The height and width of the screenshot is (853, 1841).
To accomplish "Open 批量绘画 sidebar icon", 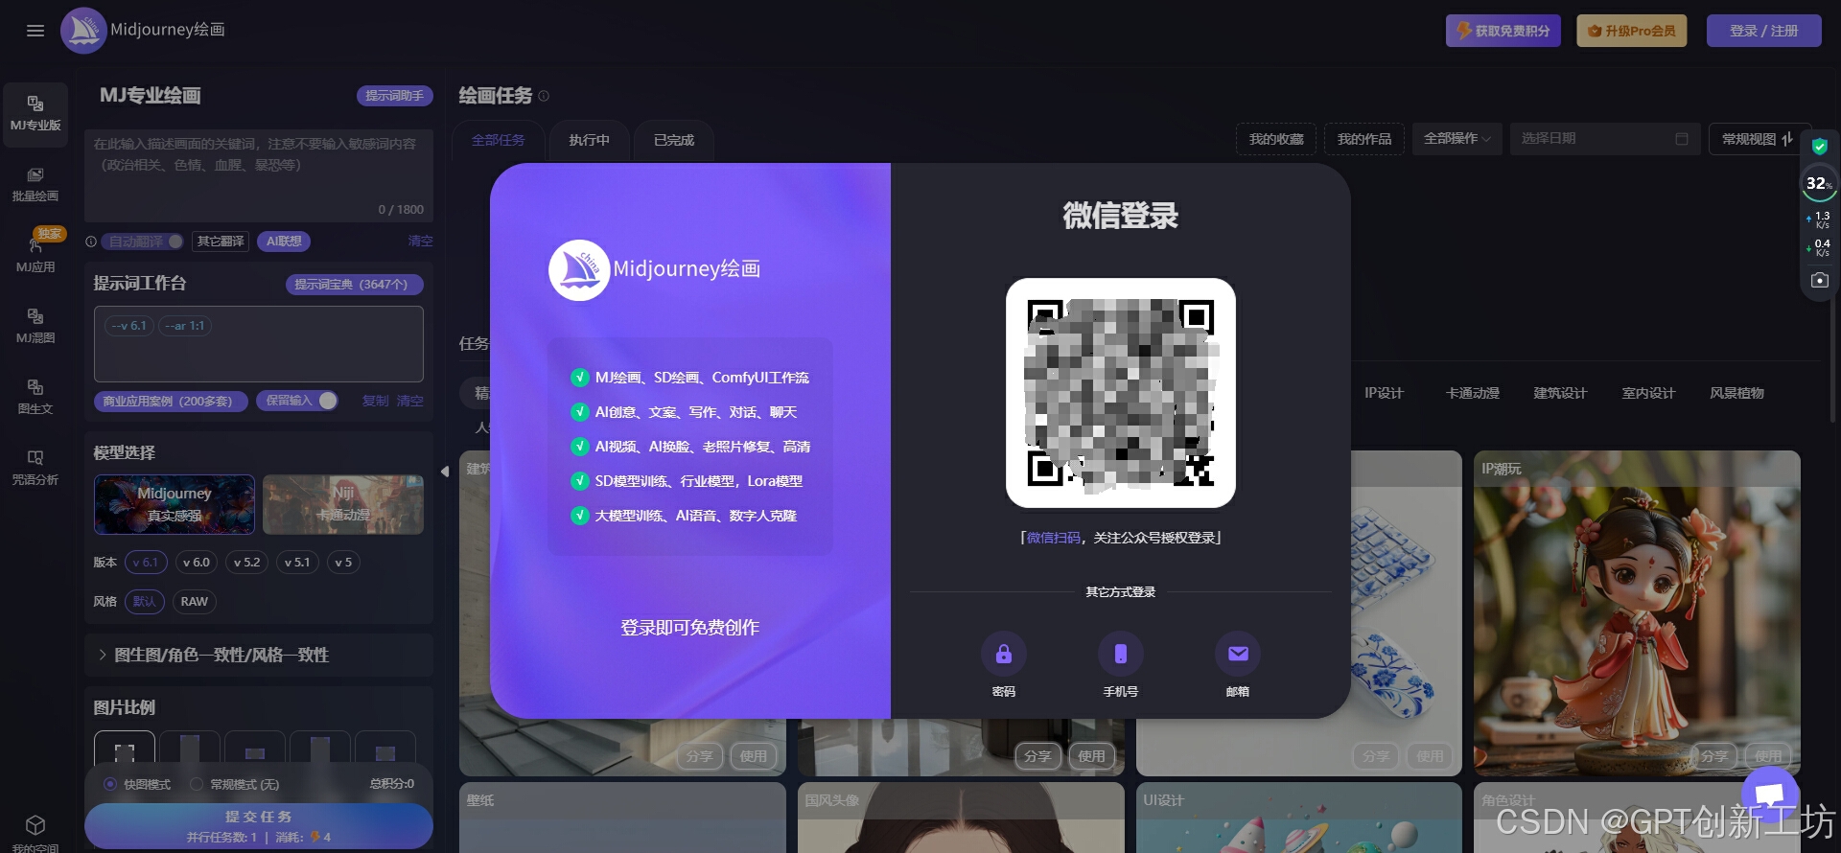I will [x=35, y=184].
